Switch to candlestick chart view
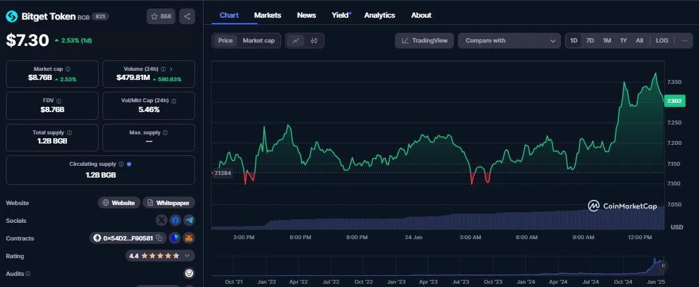This screenshot has height=287, width=699. [x=314, y=41]
